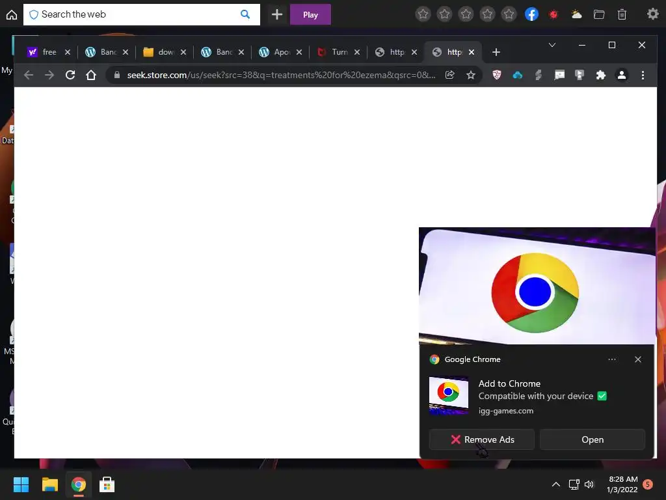
Task: Open the volume speaker tray icon
Action: coord(589,484)
